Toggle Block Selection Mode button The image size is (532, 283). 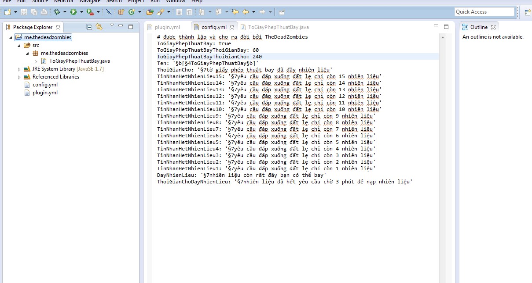pyautogui.click(x=179, y=12)
